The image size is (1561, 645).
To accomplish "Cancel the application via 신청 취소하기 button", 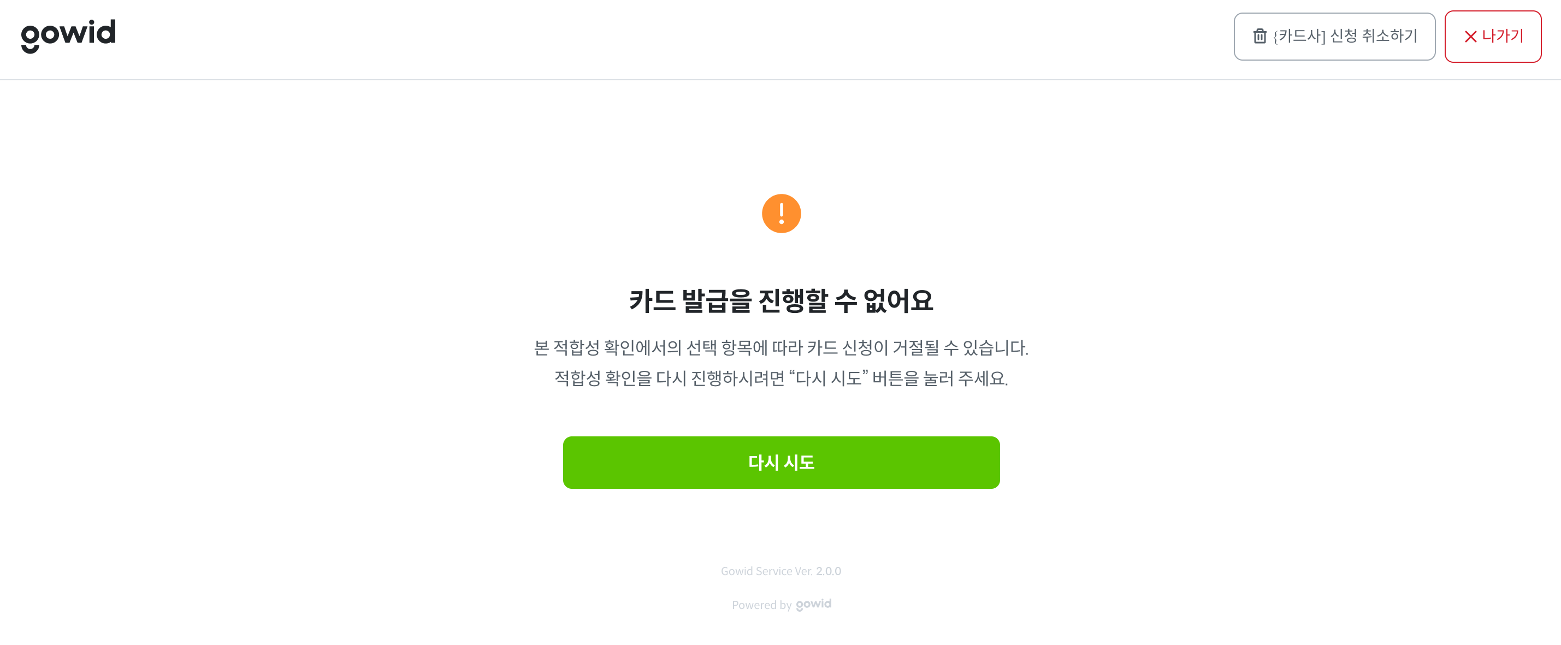I will pos(1334,37).
